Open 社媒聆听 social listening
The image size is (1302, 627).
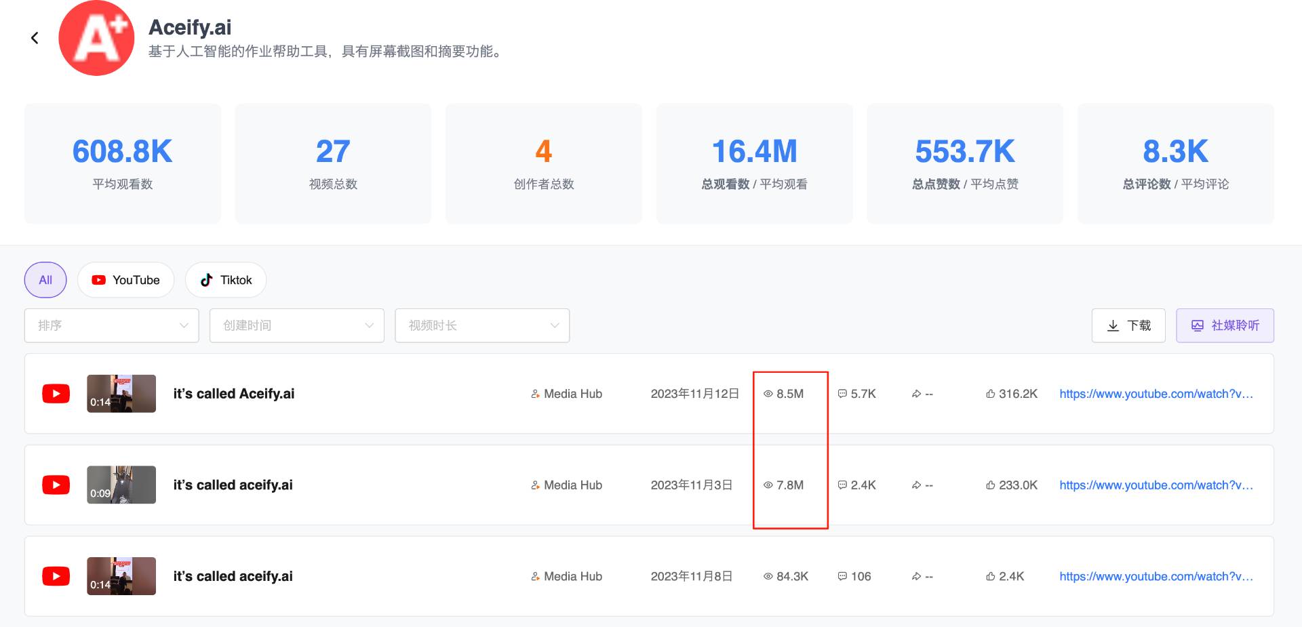pyautogui.click(x=1225, y=325)
